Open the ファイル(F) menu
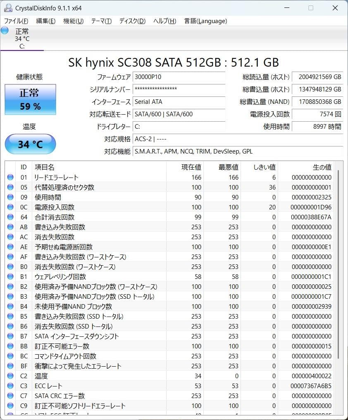This screenshot has width=348, height=420. coord(16,21)
